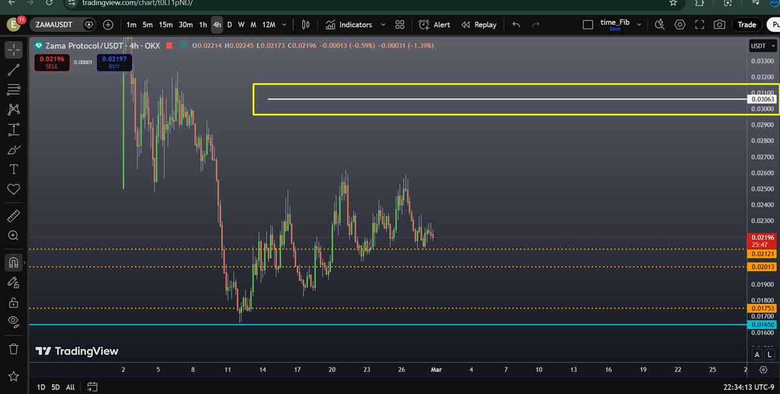This screenshot has width=780, height=394.
Task: Select the 4h timeframe
Action: coord(217,25)
